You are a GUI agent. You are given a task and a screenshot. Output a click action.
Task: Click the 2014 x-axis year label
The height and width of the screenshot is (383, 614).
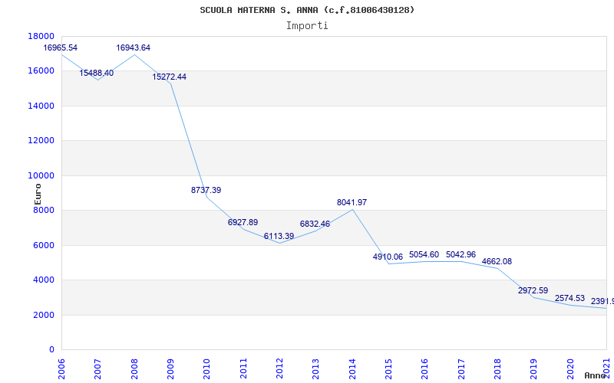(352, 368)
